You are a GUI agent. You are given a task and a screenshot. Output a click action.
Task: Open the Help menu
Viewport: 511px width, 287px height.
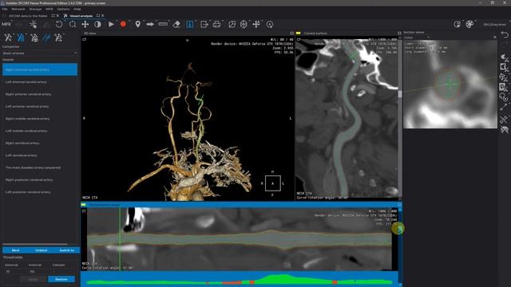pos(77,9)
